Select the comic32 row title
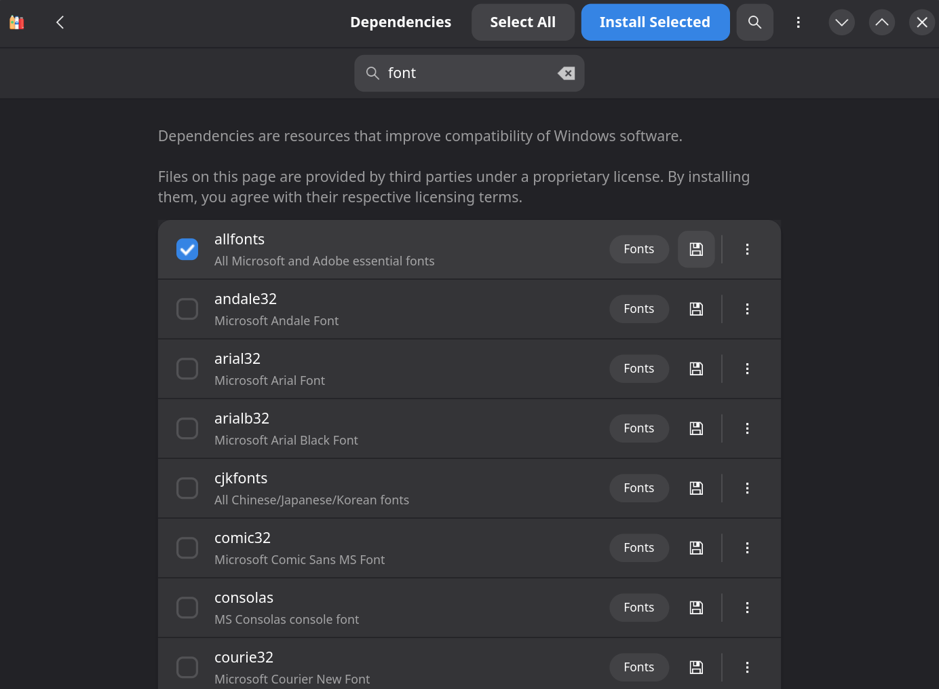 pos(243,538)
